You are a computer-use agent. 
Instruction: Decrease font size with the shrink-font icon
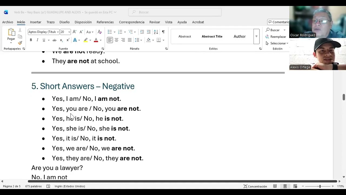click(81, 32)
